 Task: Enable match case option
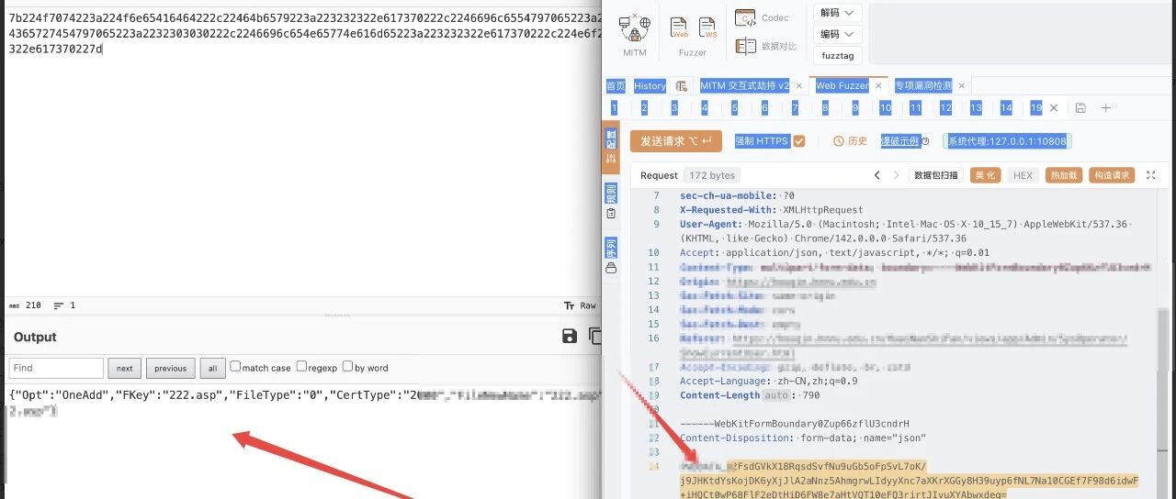235,366
